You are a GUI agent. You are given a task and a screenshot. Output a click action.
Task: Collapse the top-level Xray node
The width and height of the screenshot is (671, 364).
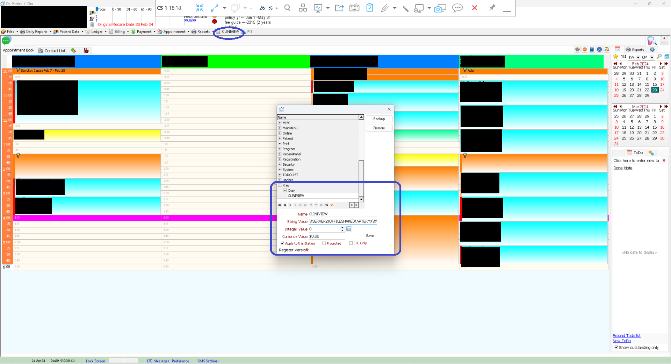(280, 185)
